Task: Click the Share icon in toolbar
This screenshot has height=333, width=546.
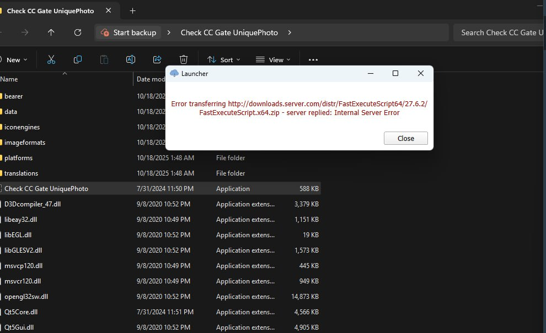Action: click(157, 59)
